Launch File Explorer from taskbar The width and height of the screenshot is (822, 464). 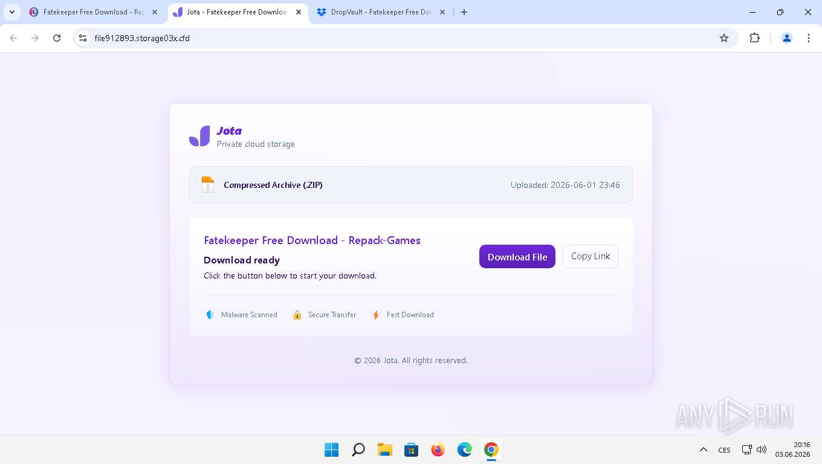385,449
